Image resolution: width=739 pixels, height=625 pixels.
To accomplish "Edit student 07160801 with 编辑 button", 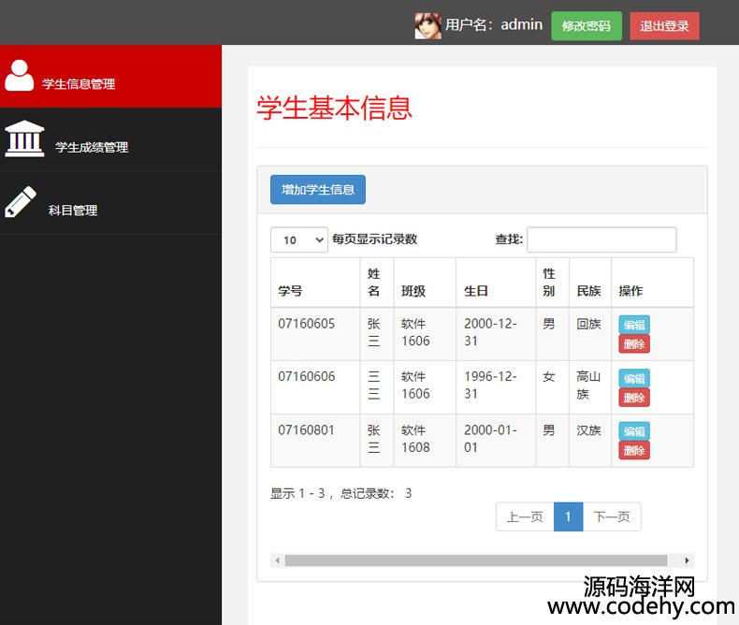I will coord(634,430).
